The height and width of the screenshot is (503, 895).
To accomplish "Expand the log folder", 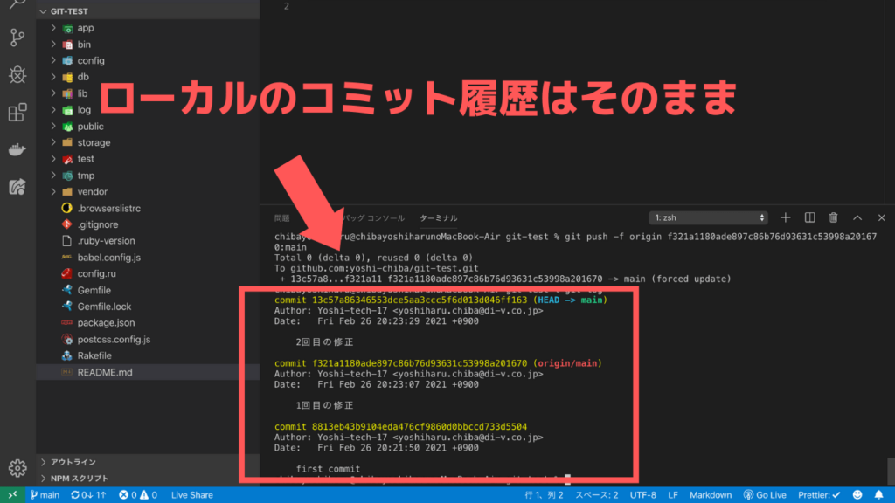I will click(147, 110).
